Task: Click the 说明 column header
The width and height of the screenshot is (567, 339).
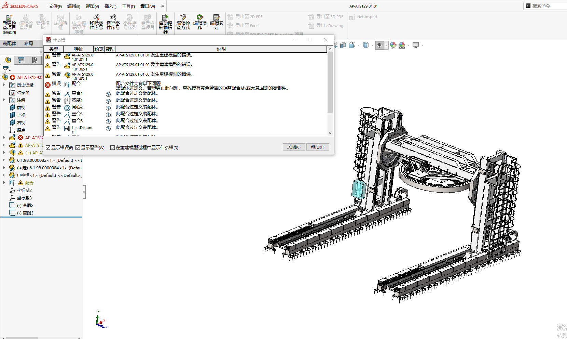Action: tap(221, 49)
